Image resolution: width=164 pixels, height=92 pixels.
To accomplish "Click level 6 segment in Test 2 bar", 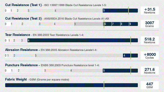I will coord(107,24).
